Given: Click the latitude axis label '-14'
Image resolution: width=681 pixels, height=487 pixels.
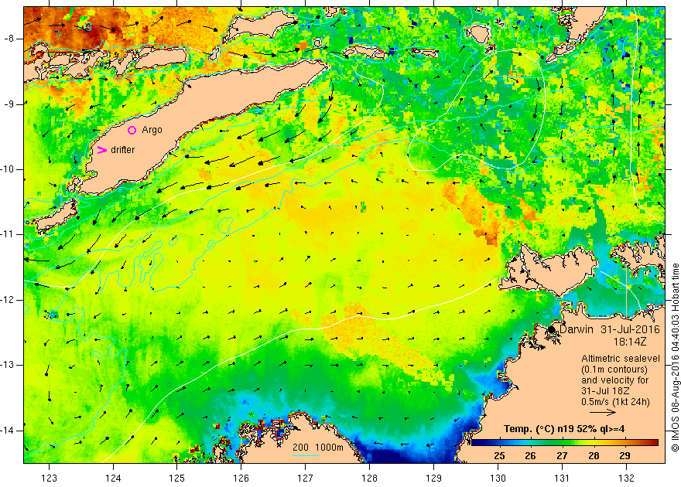Looking at the screenshot, I should coord(8,431).
